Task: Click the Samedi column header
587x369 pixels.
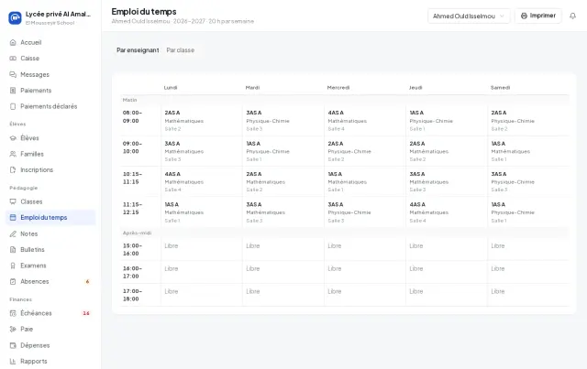Action: (x=500, y=88)
